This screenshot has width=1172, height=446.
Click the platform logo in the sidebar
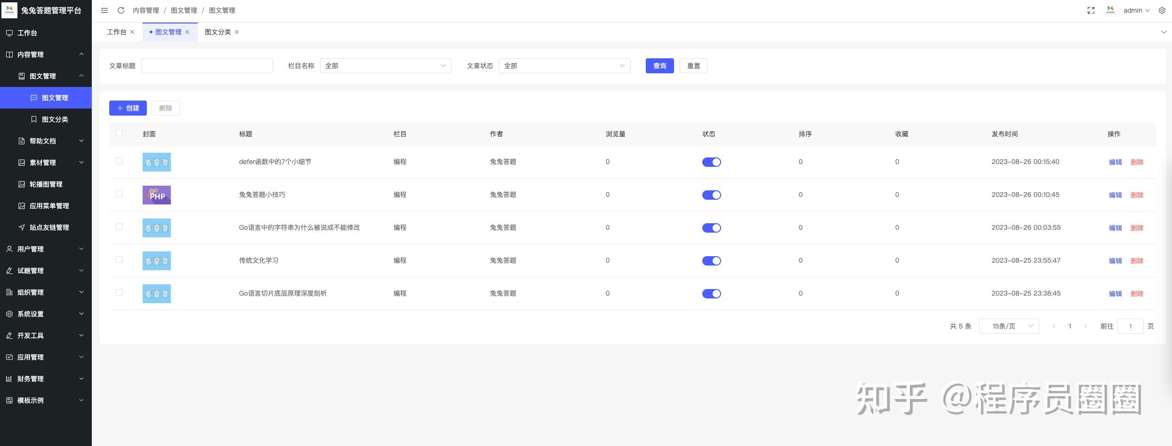click(9, 10)
